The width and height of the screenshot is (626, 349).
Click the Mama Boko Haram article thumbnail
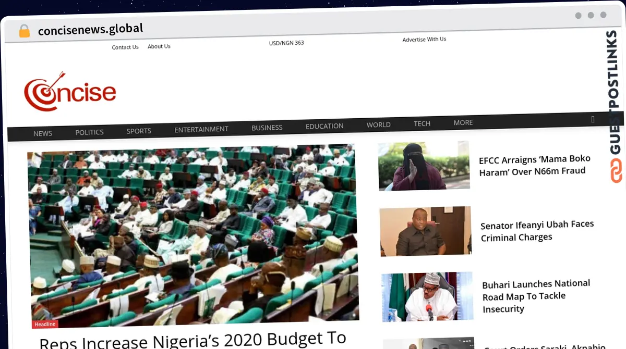[424, 167]
